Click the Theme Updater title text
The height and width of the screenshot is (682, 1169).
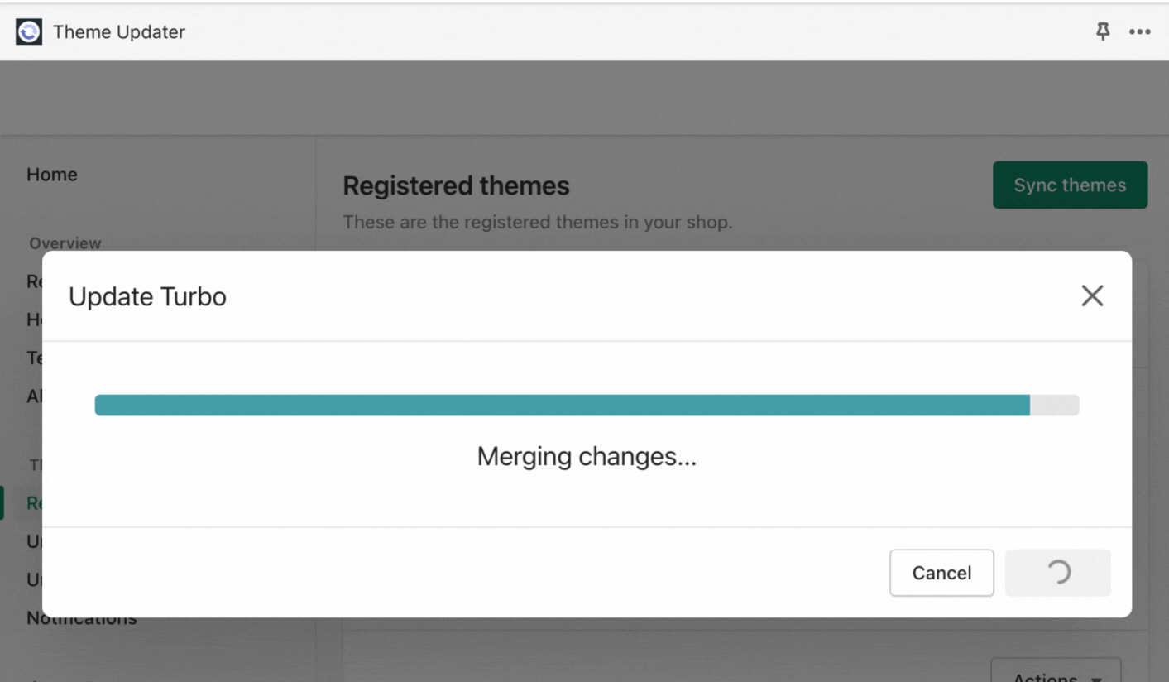click(119, 32)
